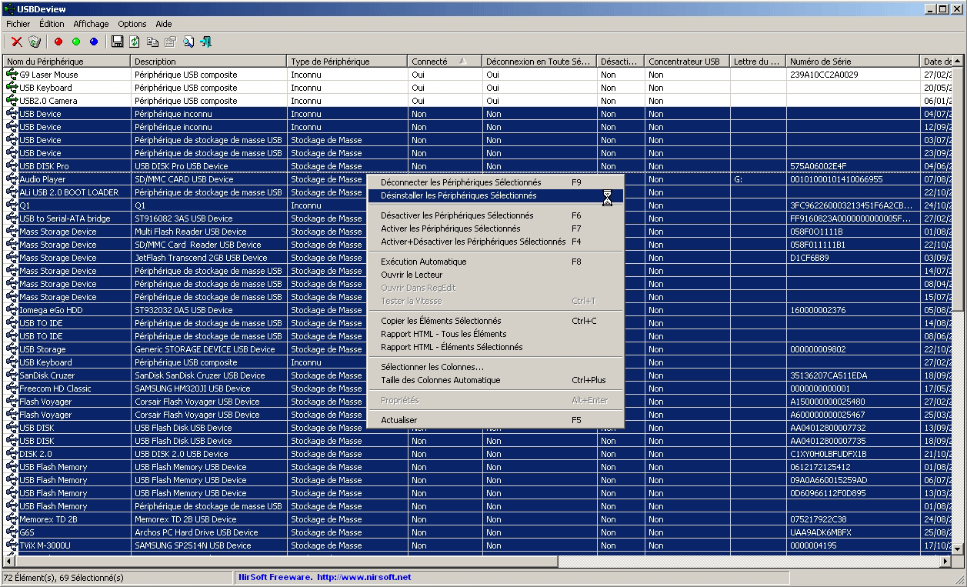This screenshot has width=967, height=587.
Task: Choose Rapport HTML - Éléments Sélectionnés
Action: click(x=495, y=348)
